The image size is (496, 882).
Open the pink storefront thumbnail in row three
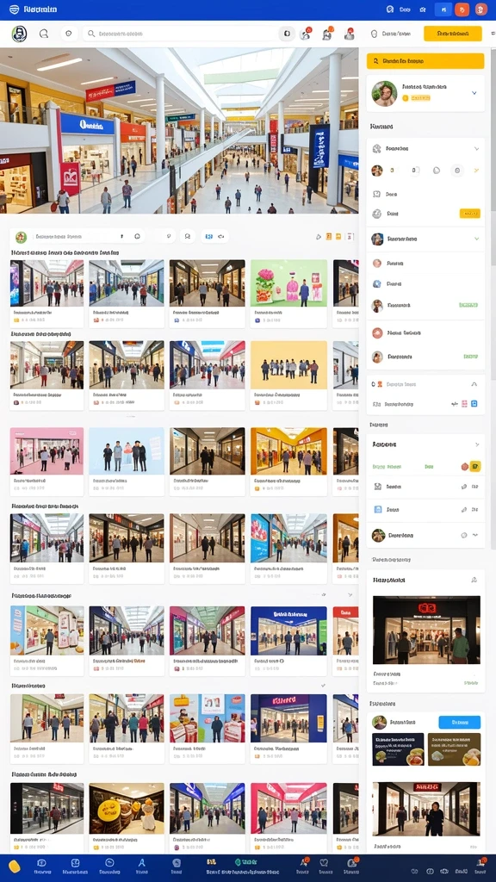click(46, 451)
